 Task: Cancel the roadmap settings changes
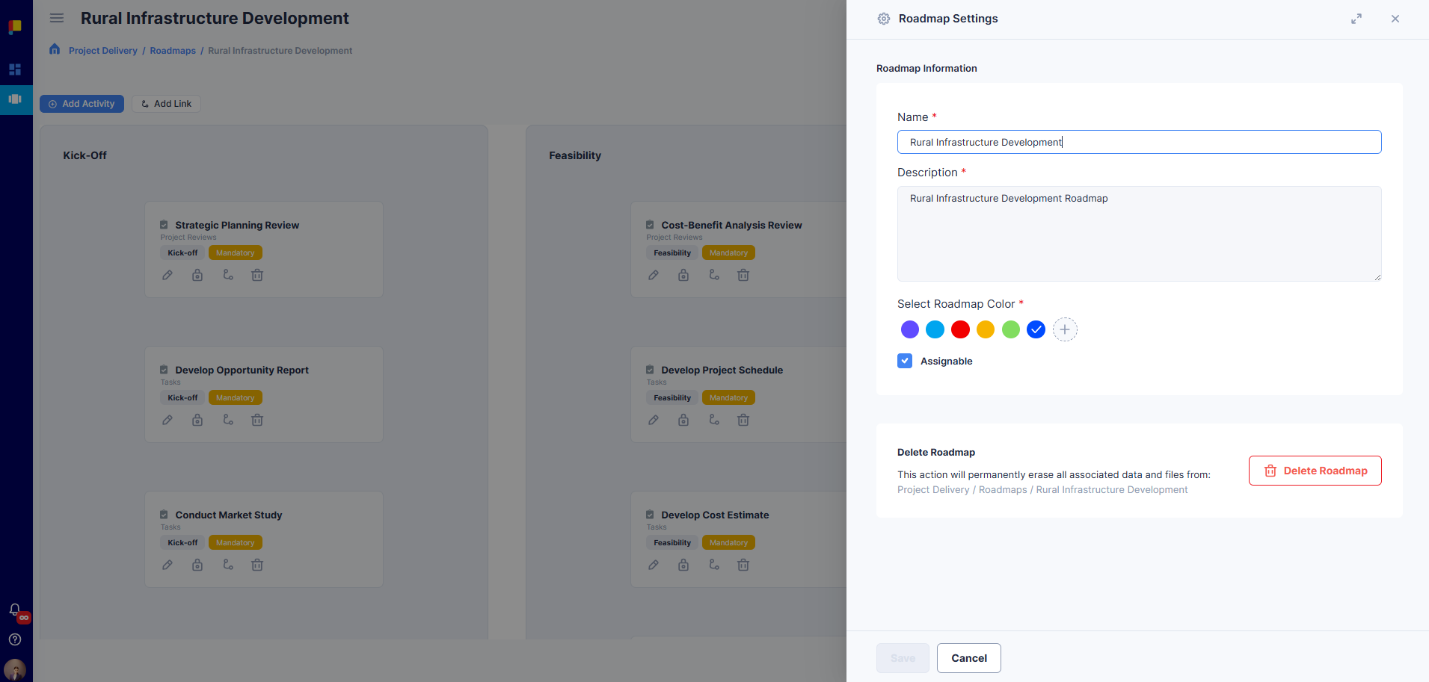(968, 658)
